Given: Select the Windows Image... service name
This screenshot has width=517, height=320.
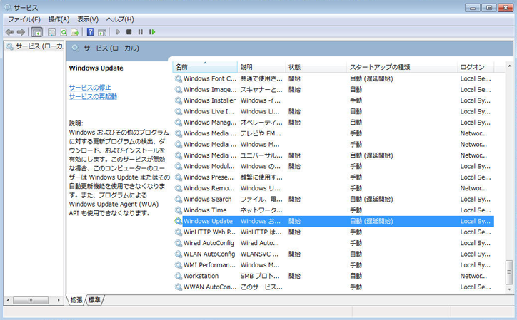Looking at the screenshot, I should click(x=210, y=90).
